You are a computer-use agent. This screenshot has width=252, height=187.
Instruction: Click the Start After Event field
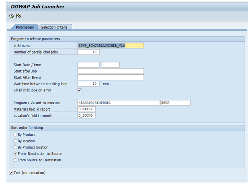111,77
